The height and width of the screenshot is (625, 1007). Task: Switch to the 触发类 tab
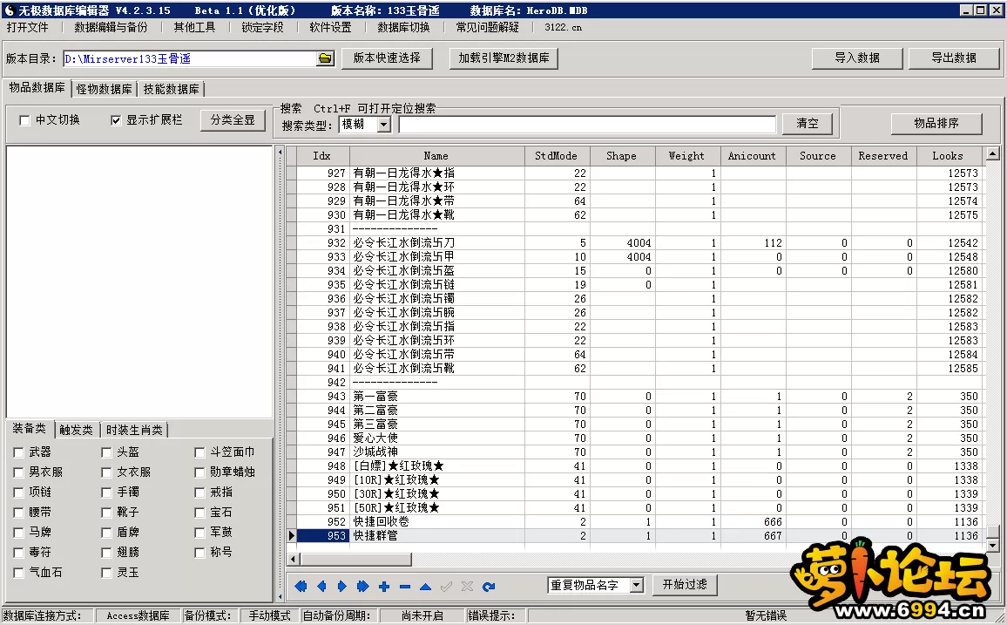point(77,430)
